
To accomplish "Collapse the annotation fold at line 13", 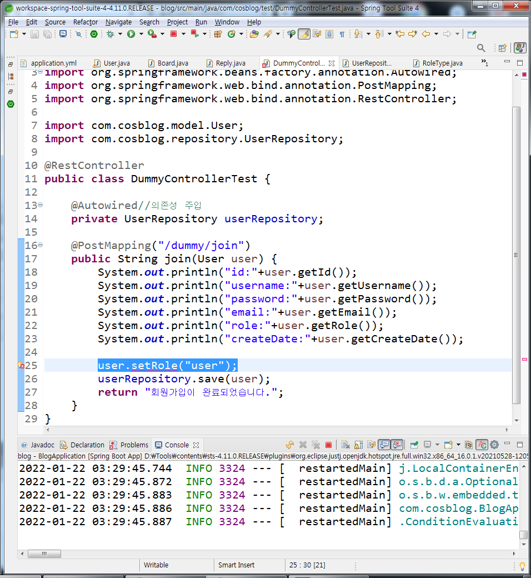I will click(40, 205).
